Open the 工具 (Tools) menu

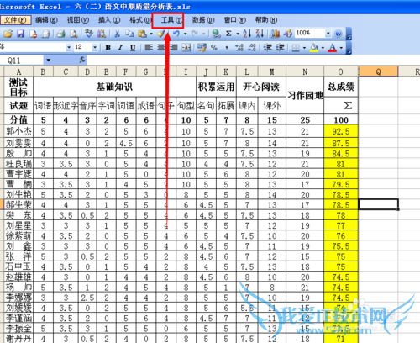point(171,20)
